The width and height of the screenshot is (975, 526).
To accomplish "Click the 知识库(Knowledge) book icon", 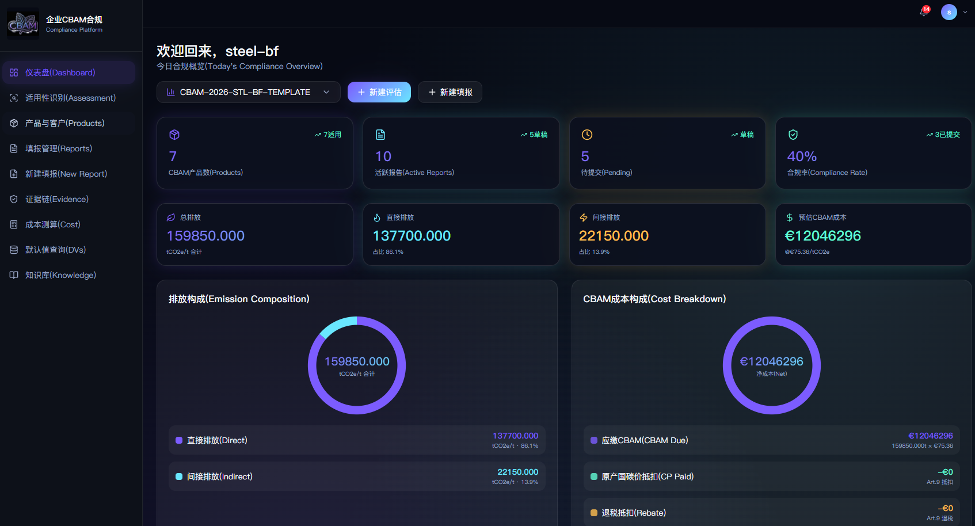I will [14, 275].
